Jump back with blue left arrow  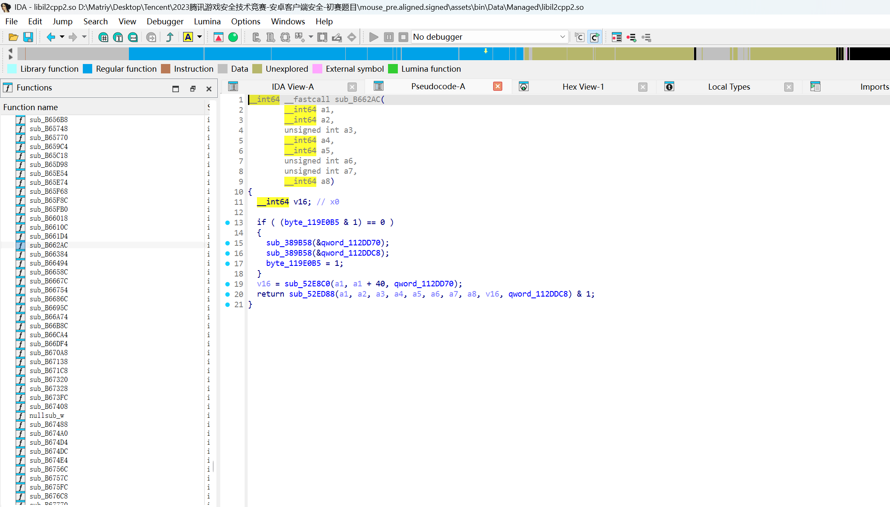(x=51, y=37)
